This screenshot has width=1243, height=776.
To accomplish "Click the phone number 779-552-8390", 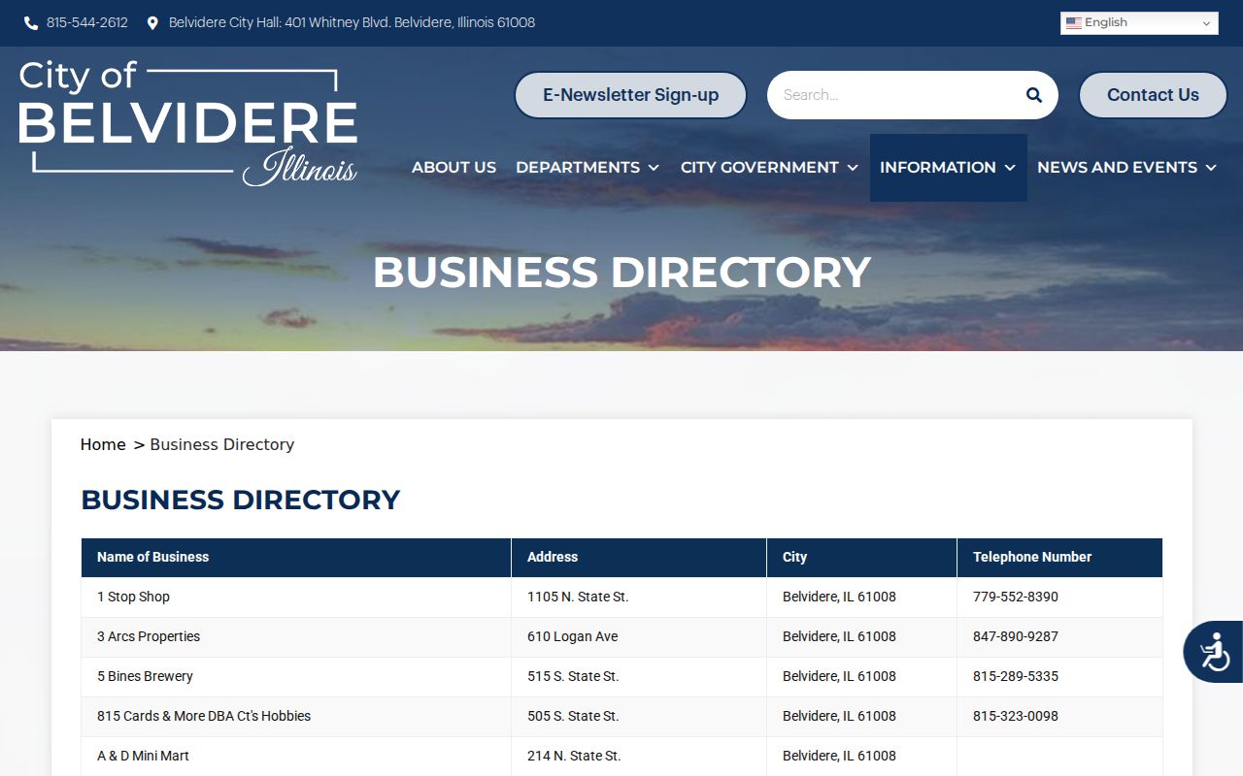I will click(x=1016, y=597).
